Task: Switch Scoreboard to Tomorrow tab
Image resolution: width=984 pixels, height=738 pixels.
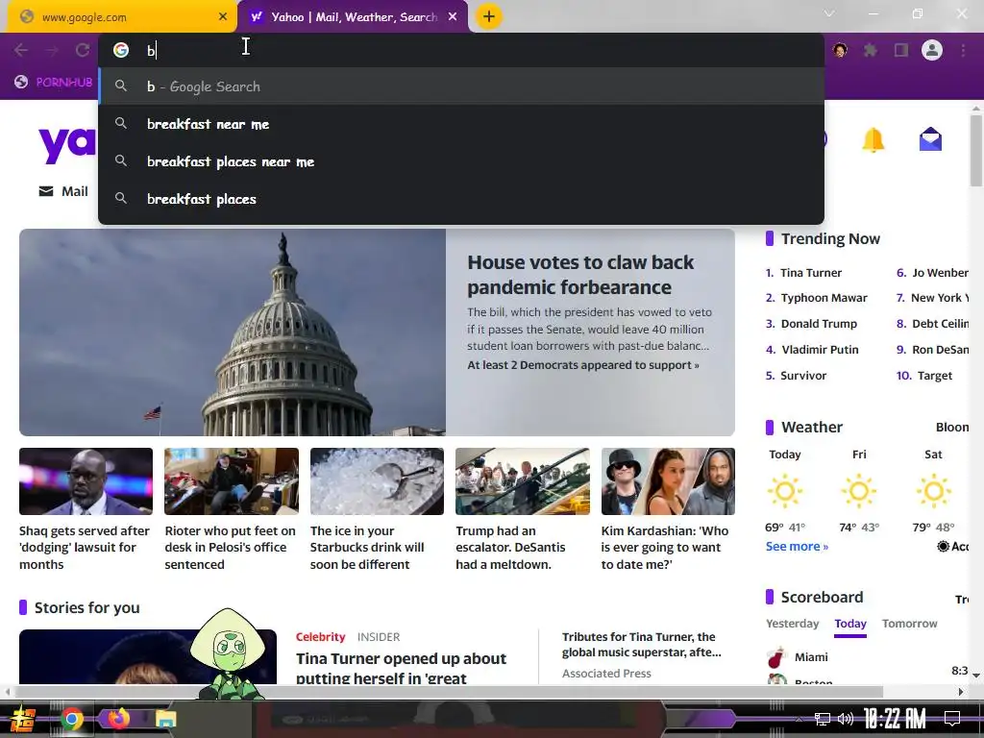Action: pyautogui.click(x=909, y=624)
